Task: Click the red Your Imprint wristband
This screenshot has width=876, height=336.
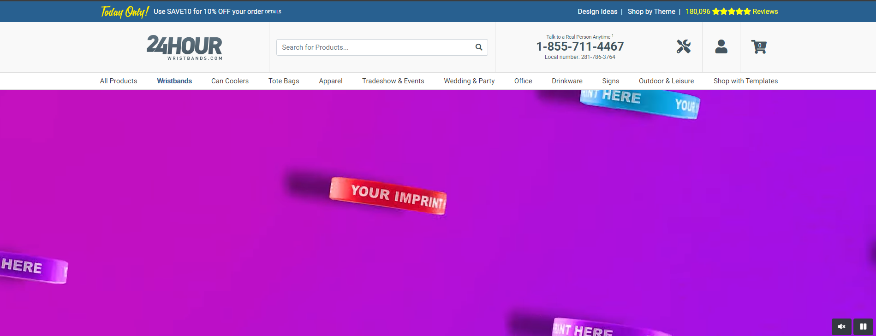Action: tap(388, 196)
